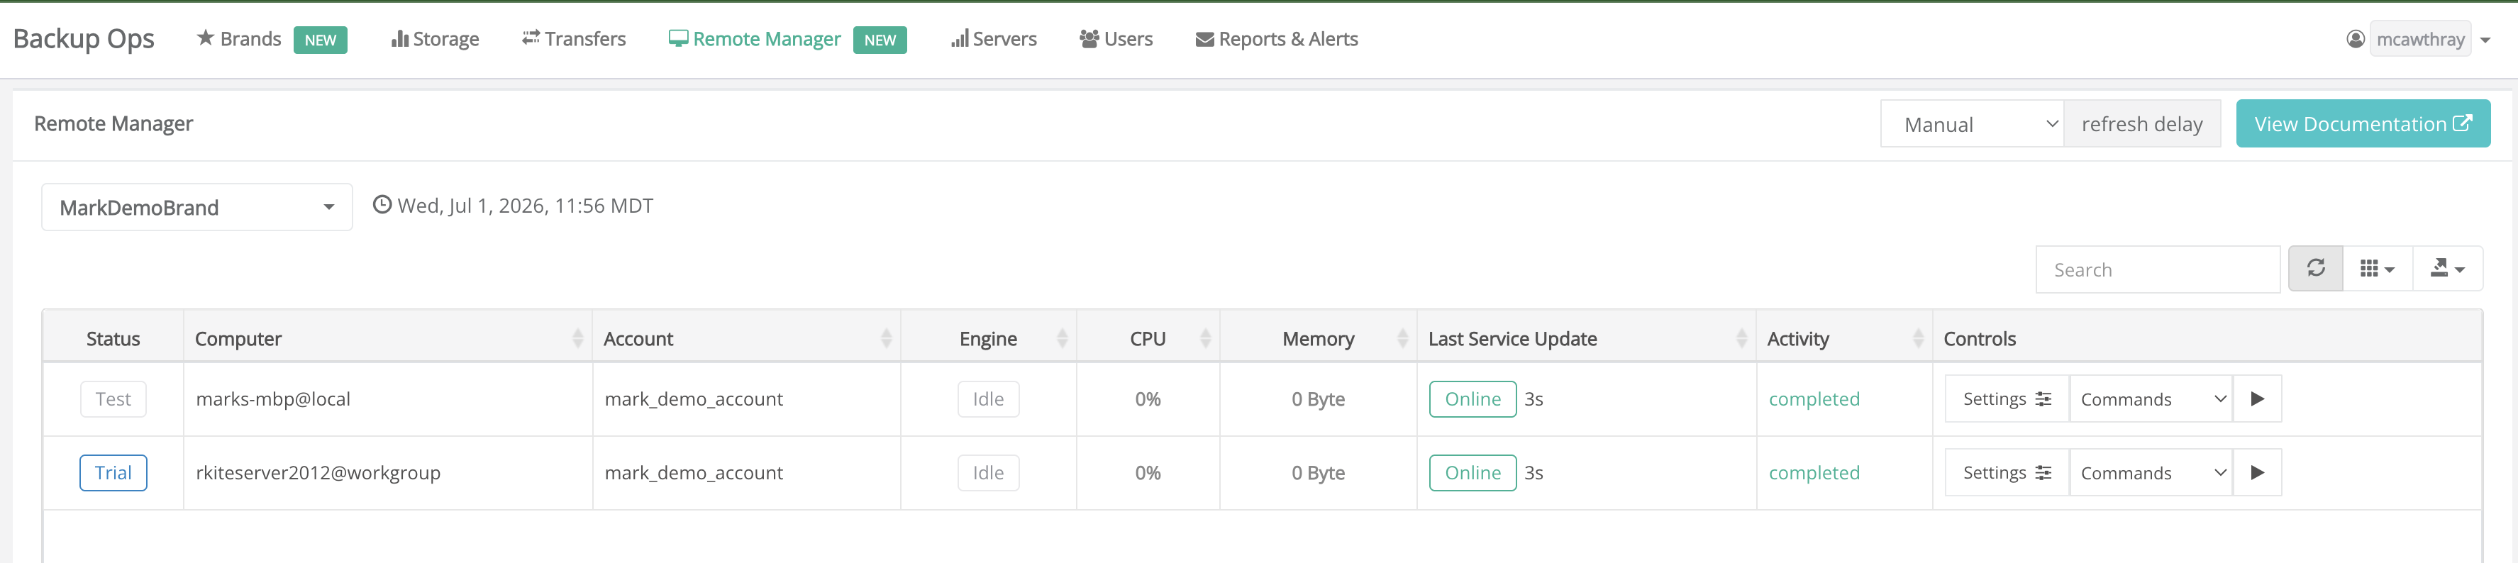2518x563 pixels.
Task: Go to the Storage page
Action: pos(435,39)
